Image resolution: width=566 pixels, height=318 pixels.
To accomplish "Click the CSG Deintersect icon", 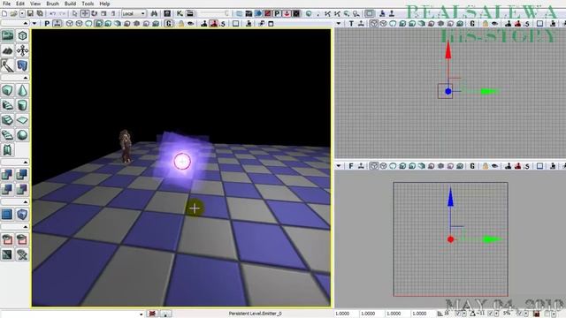I will coord(22,189).
